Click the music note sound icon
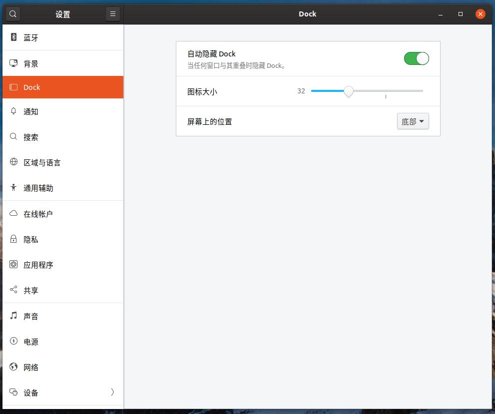This screenshot has width=495, height=414. pyautogui.click(x=13, y=315)
